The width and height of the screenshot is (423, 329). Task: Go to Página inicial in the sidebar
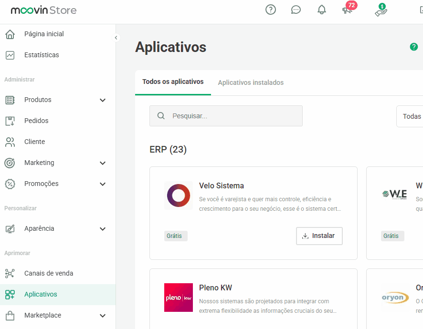(44, 34)
